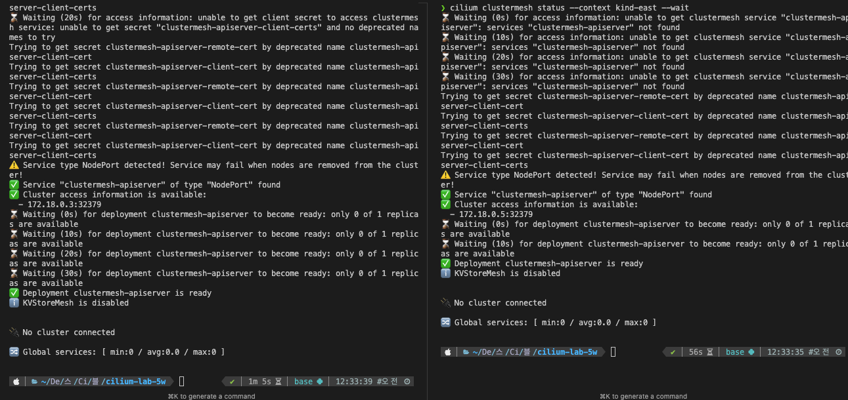Click left pane hourglass on Waiting (30s) for deployment
This screenshot has height=400, width=848.
click(14, 273)
